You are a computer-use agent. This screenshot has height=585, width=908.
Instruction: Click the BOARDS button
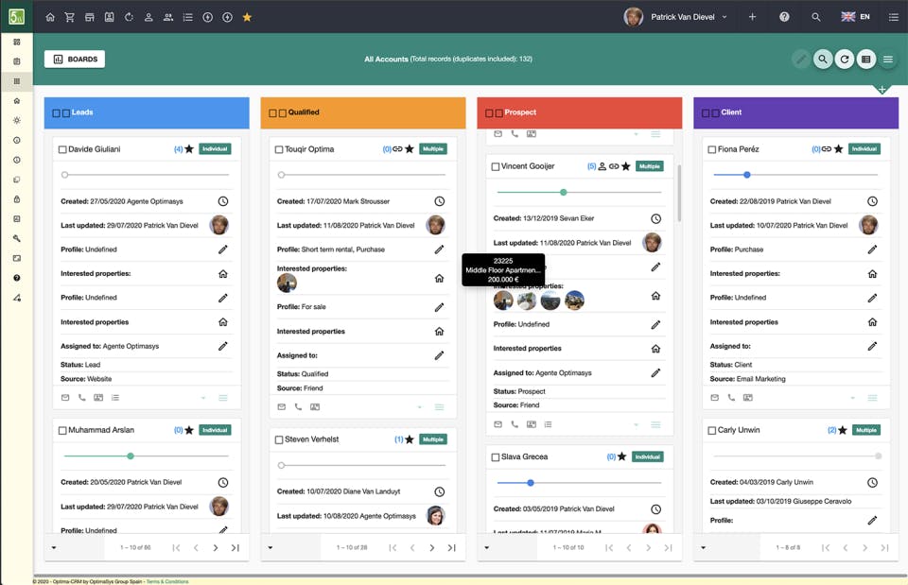(75, 59)
